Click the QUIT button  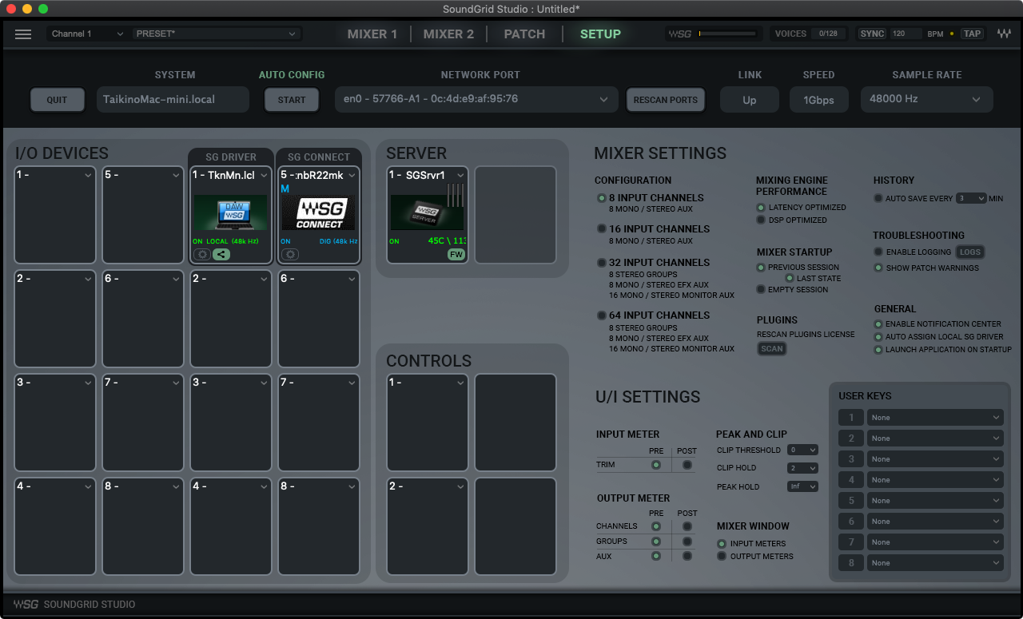pyautogui.click(x=57, y=100)
